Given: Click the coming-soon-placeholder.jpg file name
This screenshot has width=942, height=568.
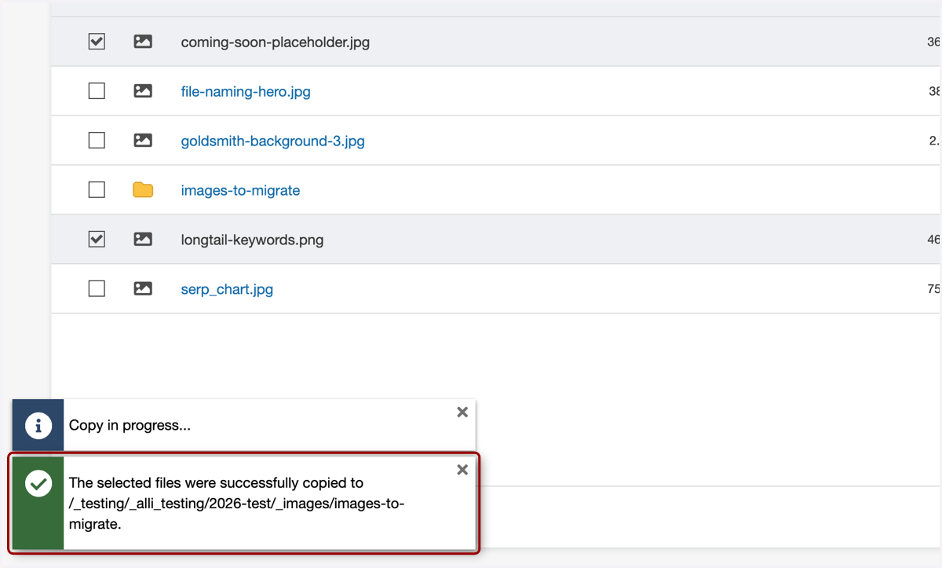Looking at the screenshot, I should click(276, 42).
